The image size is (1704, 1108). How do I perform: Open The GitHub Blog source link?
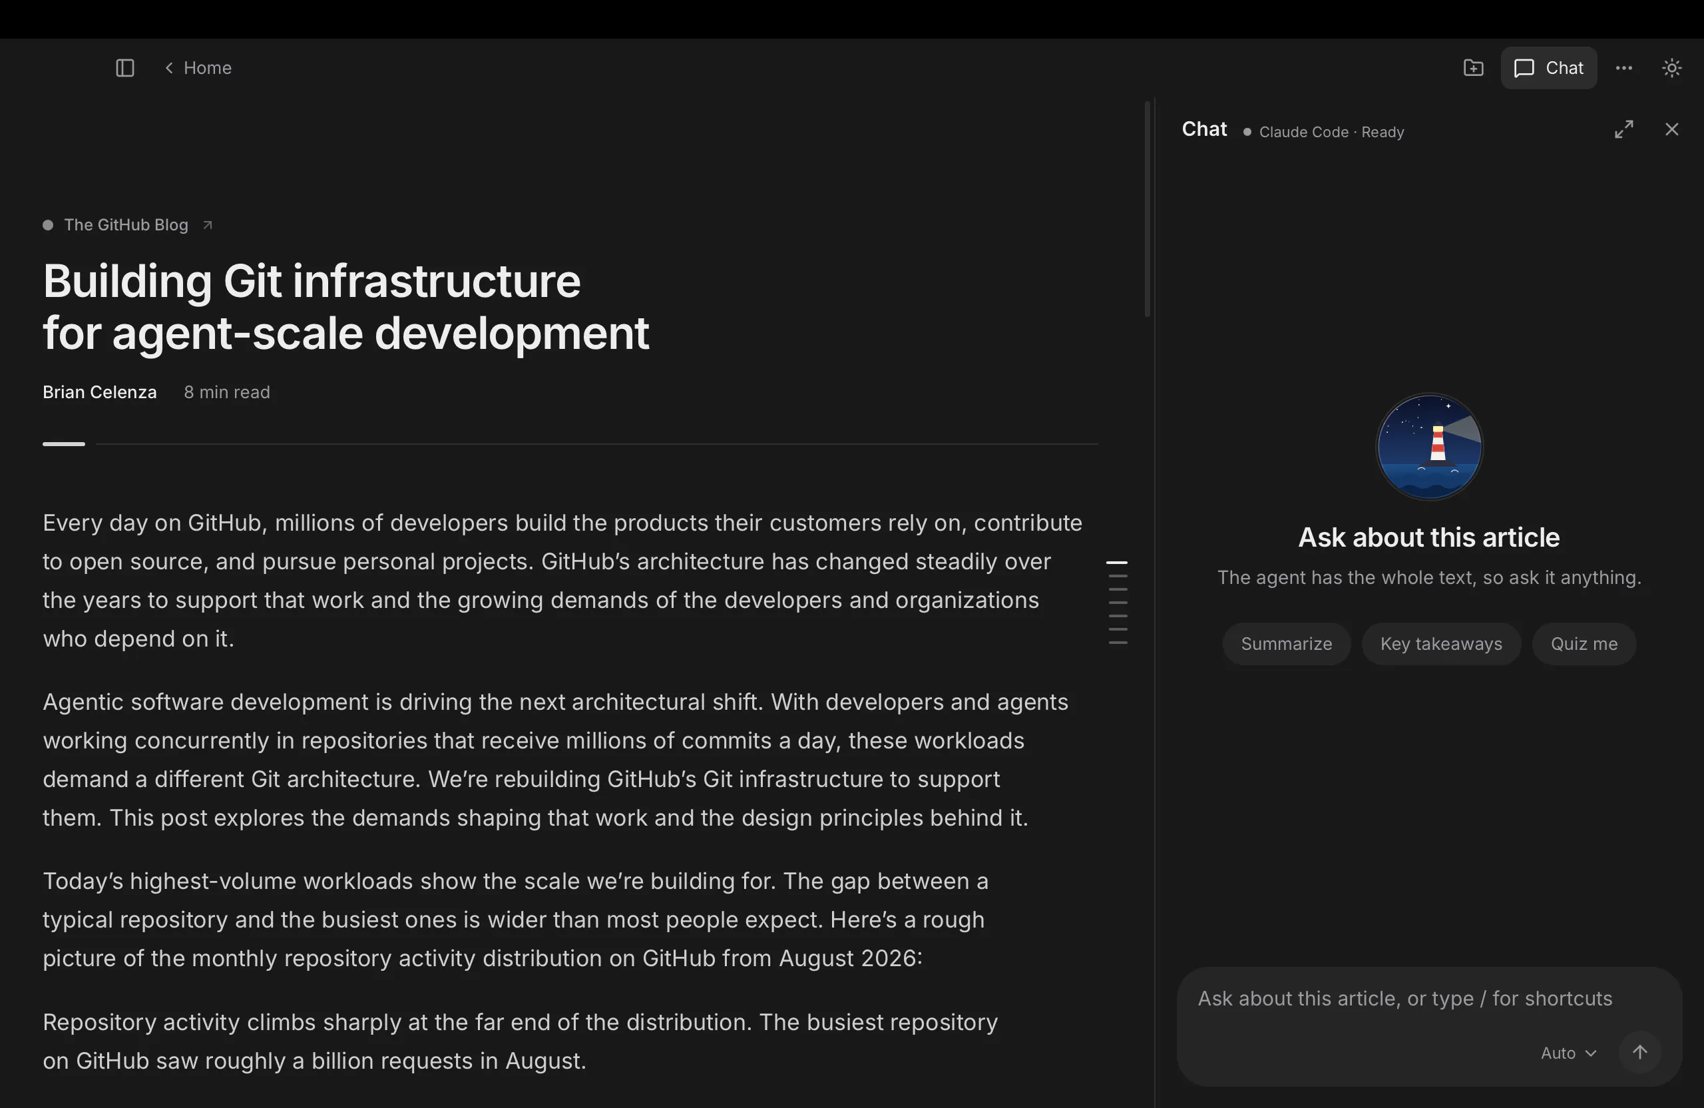[x=126, y=225]
